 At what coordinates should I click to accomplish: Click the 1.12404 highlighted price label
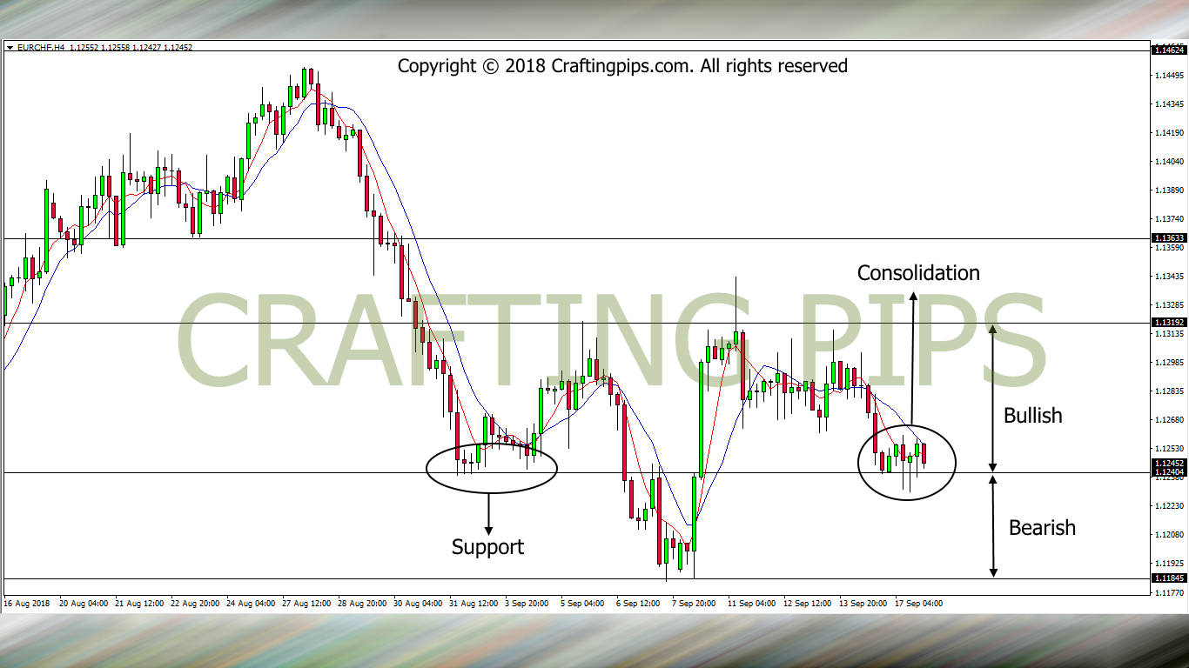(1167, 472)
